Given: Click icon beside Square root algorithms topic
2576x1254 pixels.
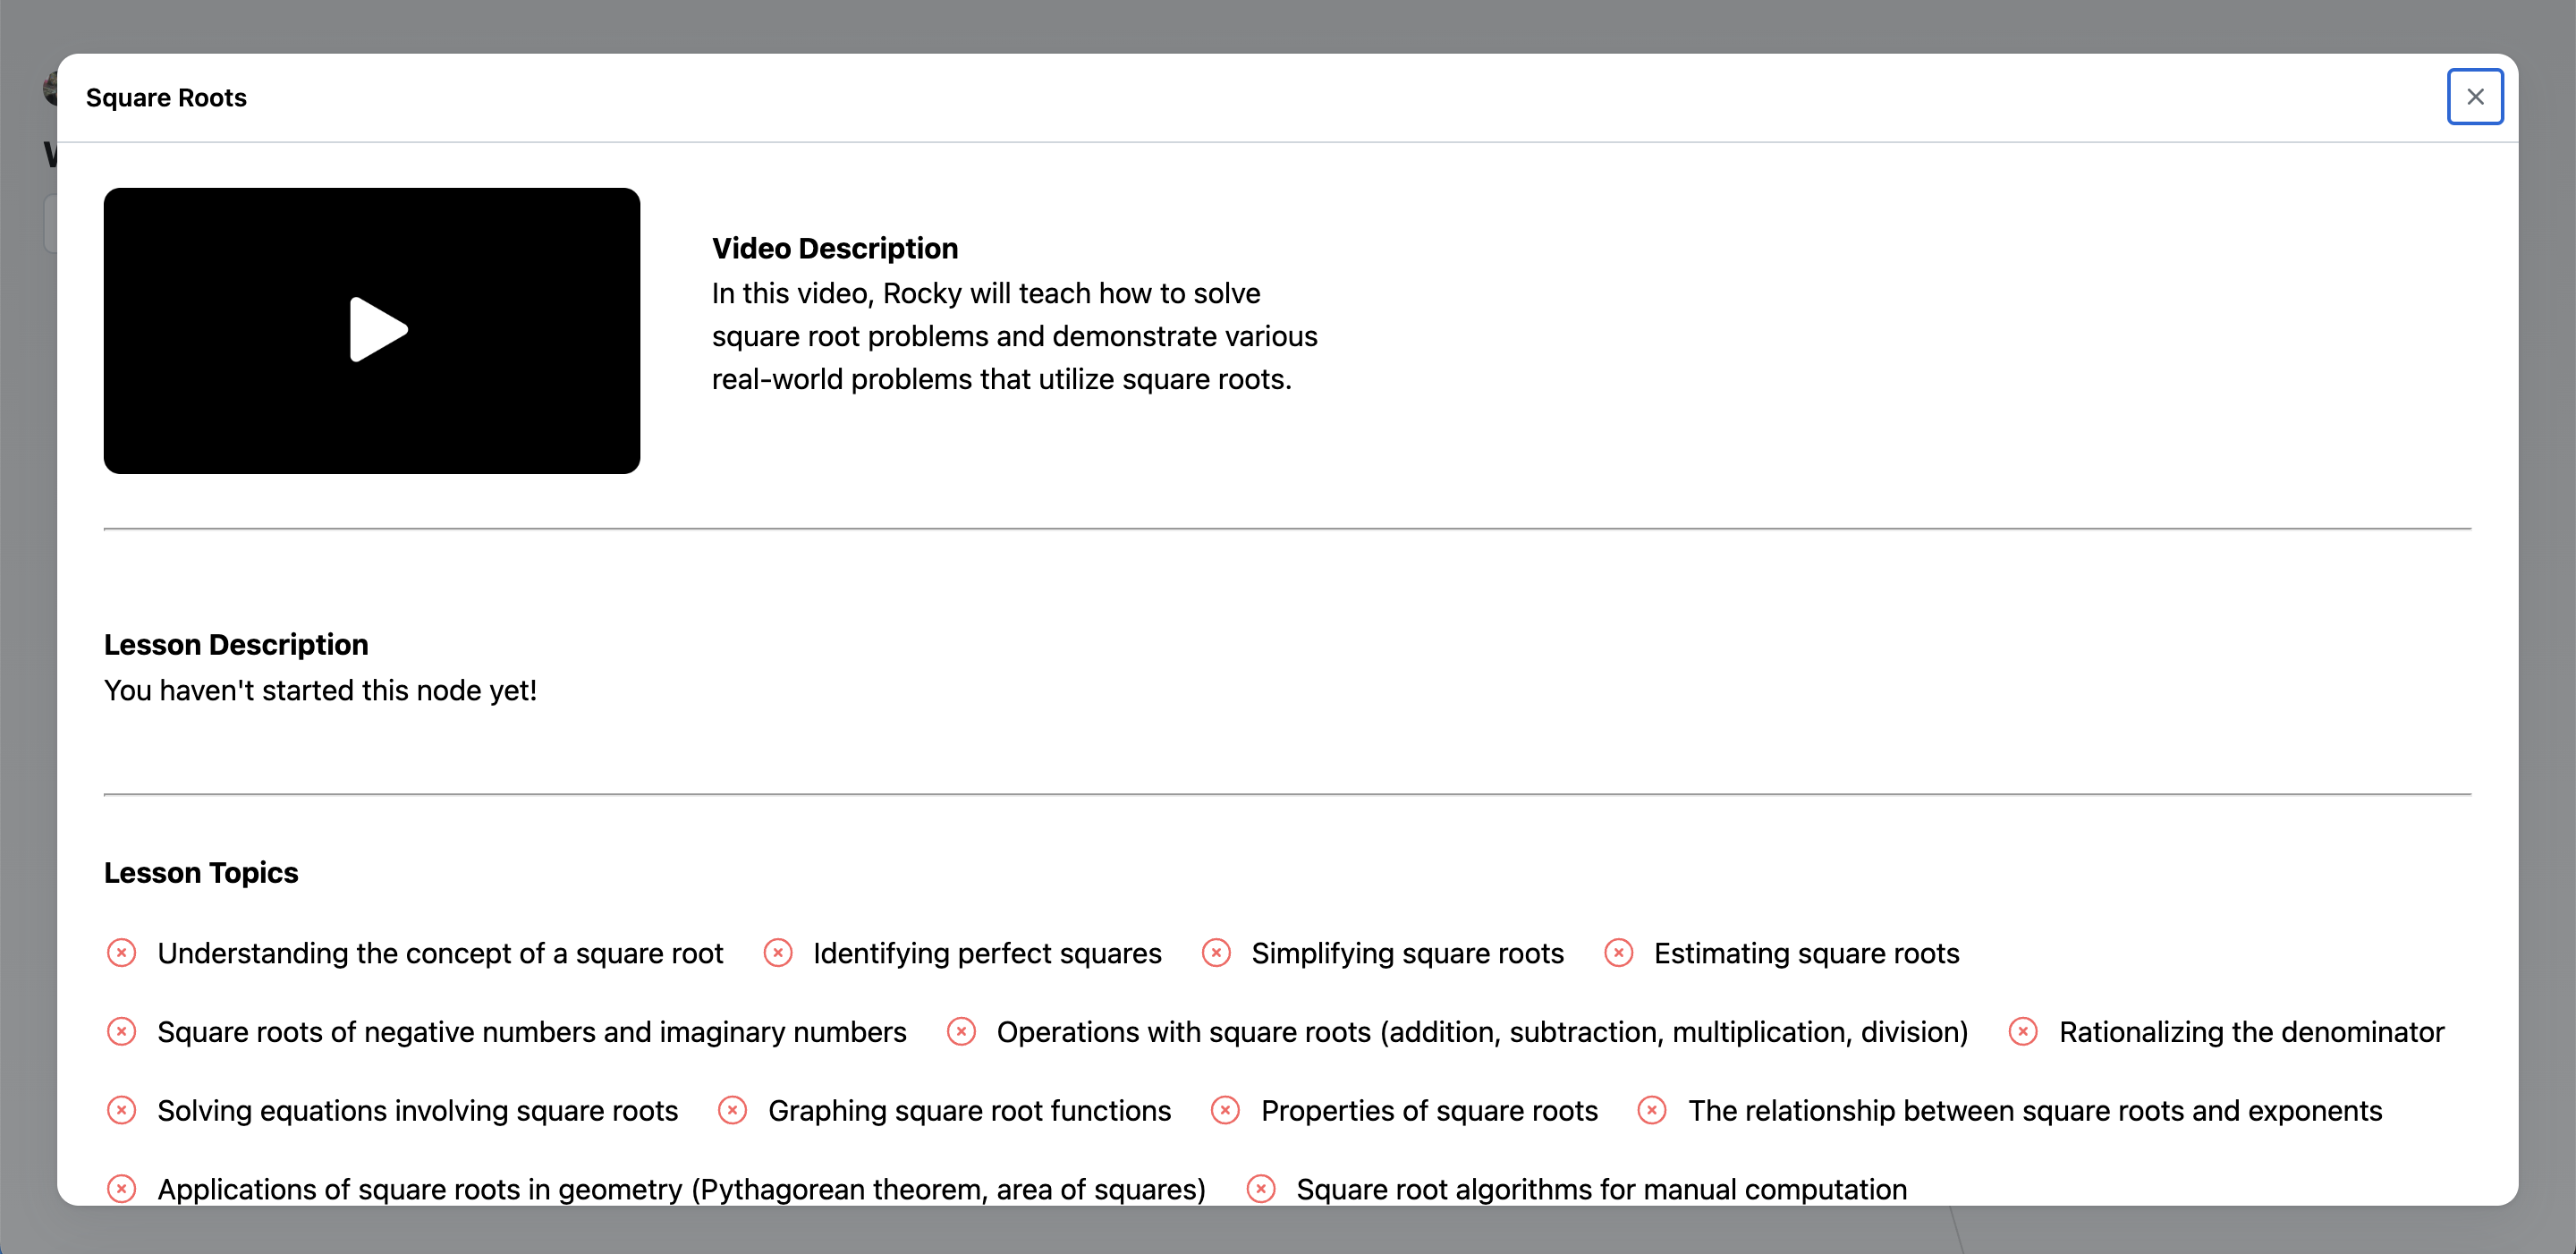Looking at the screenshot, I should (1261, 1189).
